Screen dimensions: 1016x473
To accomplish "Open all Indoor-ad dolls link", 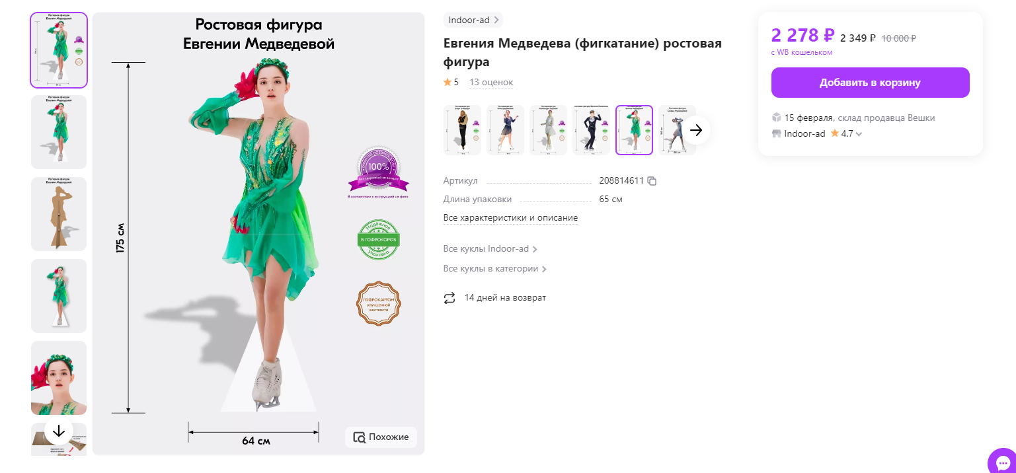I will click(490, 249).
